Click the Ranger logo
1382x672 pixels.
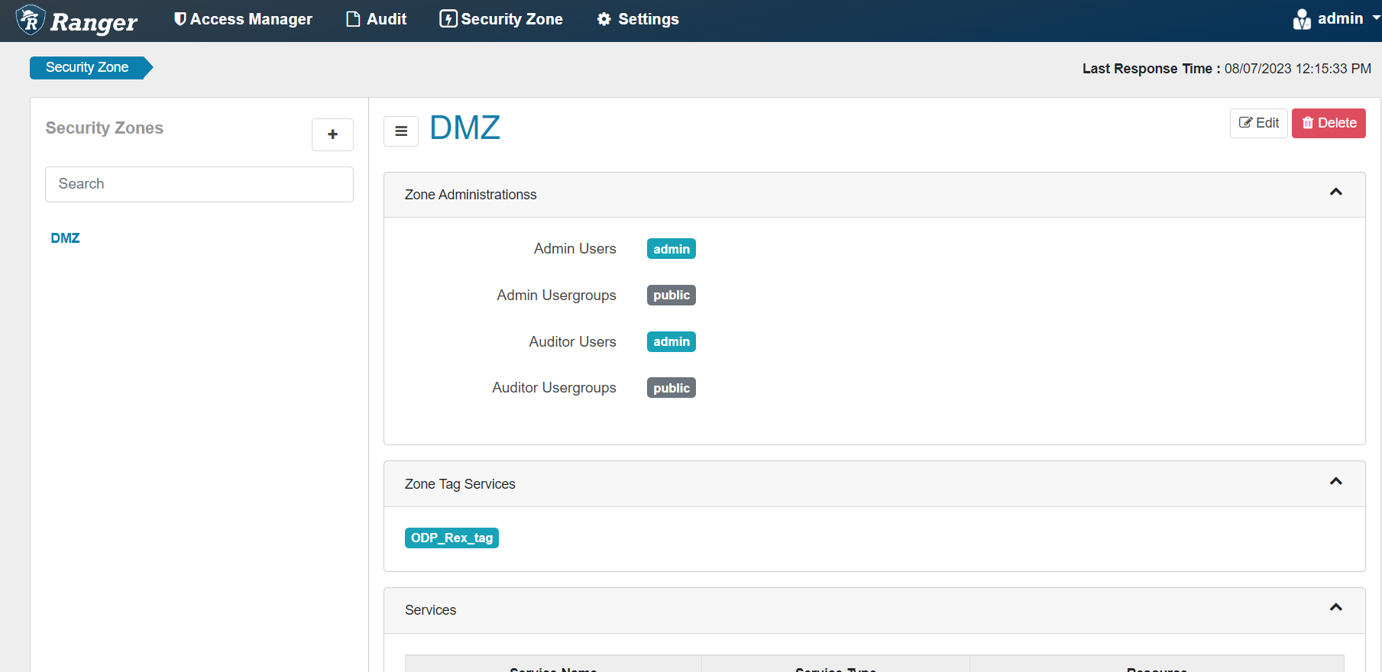click(76, 21)
